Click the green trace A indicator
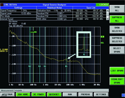 [102, 37]
